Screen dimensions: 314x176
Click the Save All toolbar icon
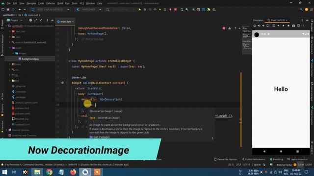8,9
